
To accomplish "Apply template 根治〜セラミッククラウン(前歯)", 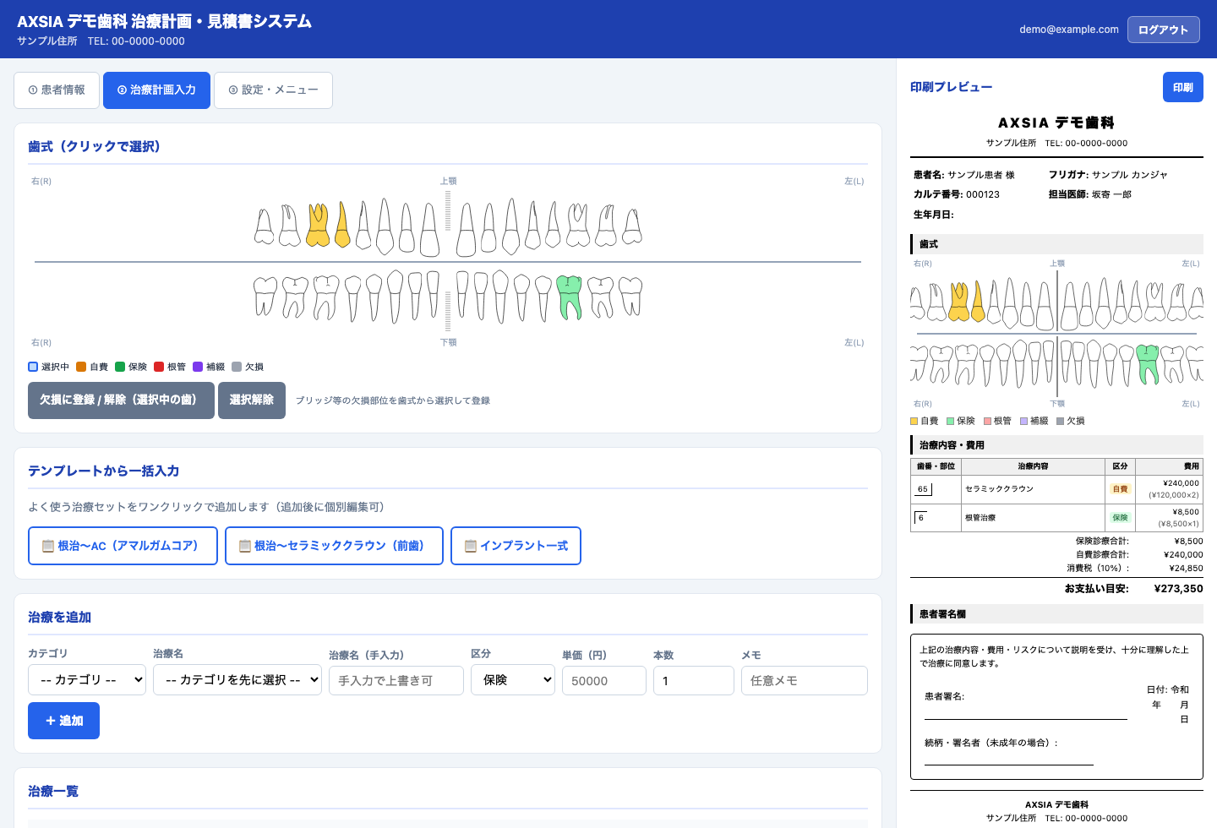I will click(x=334, y=546).
